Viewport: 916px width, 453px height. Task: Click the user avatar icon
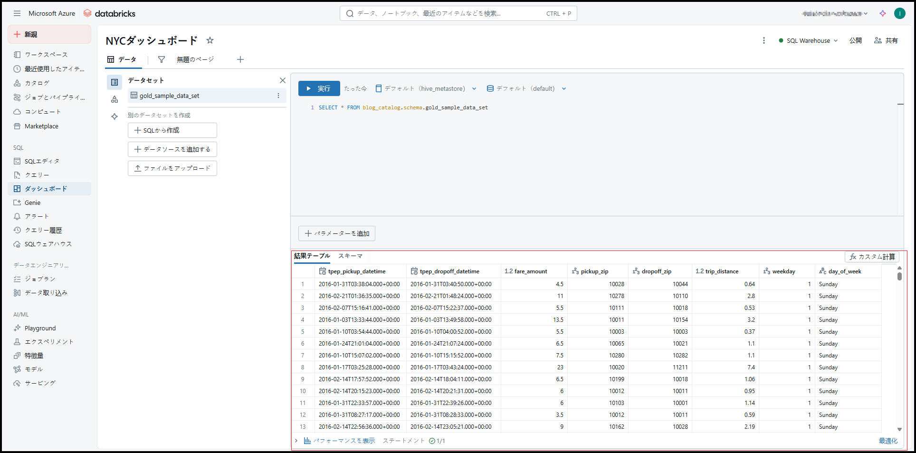coord(899,13)
